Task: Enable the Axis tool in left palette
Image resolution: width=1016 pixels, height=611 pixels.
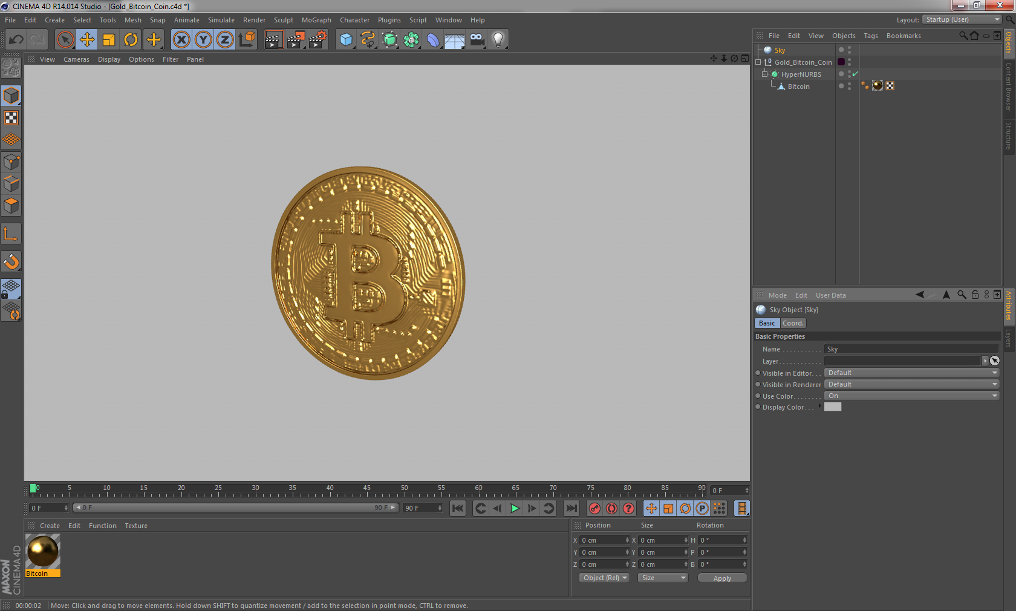Action: [x=11, y=234]
